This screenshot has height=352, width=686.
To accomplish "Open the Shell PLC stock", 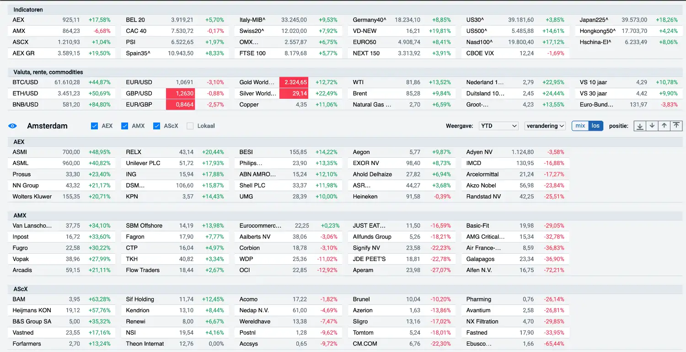I will tap(252, 186).
